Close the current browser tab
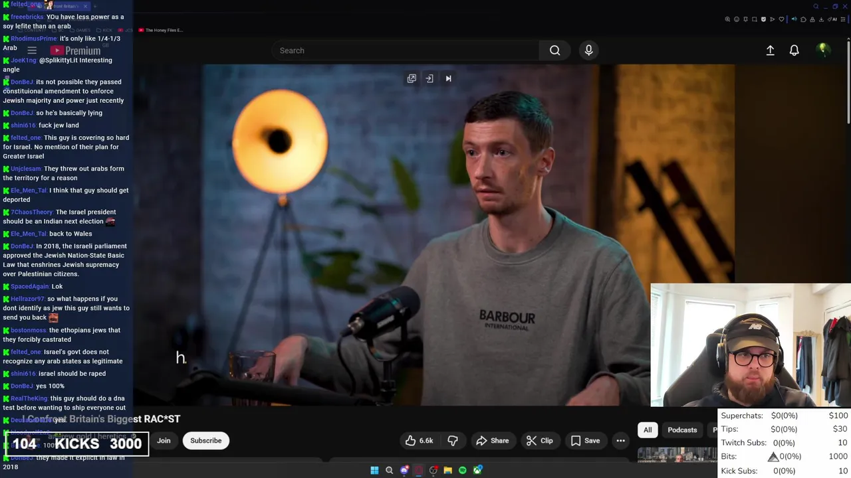 [85, 6]
